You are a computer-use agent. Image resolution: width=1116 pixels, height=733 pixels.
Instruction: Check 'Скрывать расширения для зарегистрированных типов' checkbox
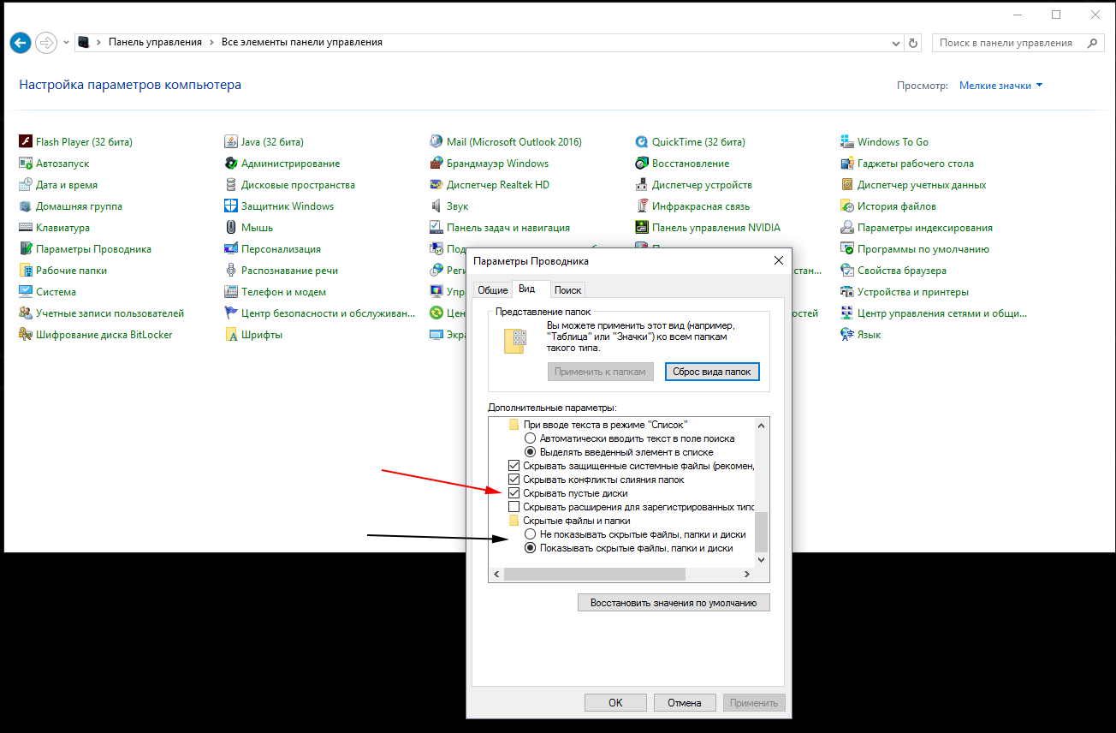point(514,507)
